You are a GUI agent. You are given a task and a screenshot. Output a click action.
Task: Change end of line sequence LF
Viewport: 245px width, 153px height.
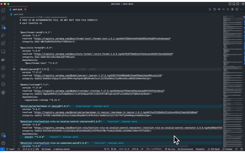[x=142, y=149]
